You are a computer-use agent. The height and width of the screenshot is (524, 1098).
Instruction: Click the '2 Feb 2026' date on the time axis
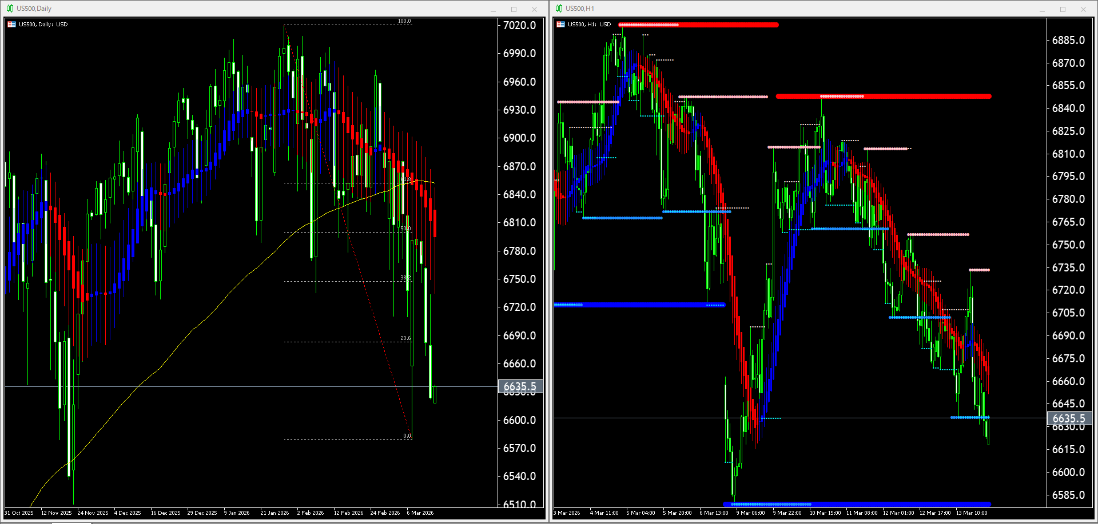click(x=311, y=513)
